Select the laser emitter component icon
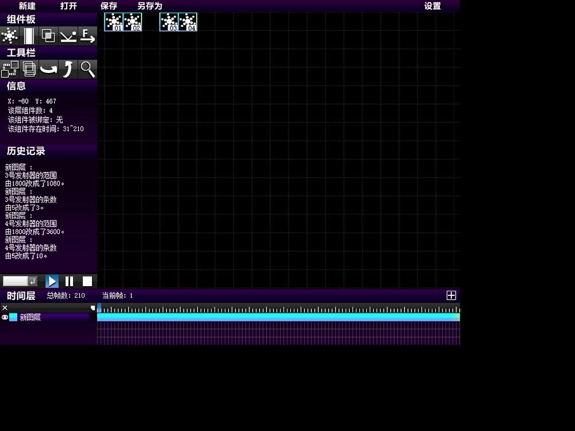Image resolution: width=575 pixels, height=431 pixels. click(29, 36)
